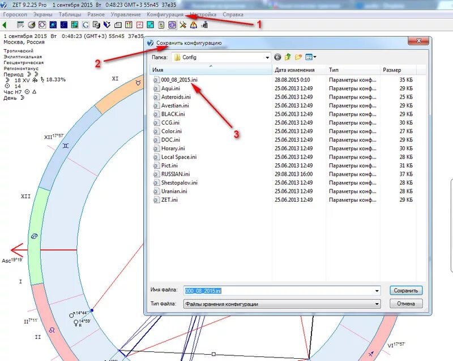Open the Тип файла combo box

(282, 304)
